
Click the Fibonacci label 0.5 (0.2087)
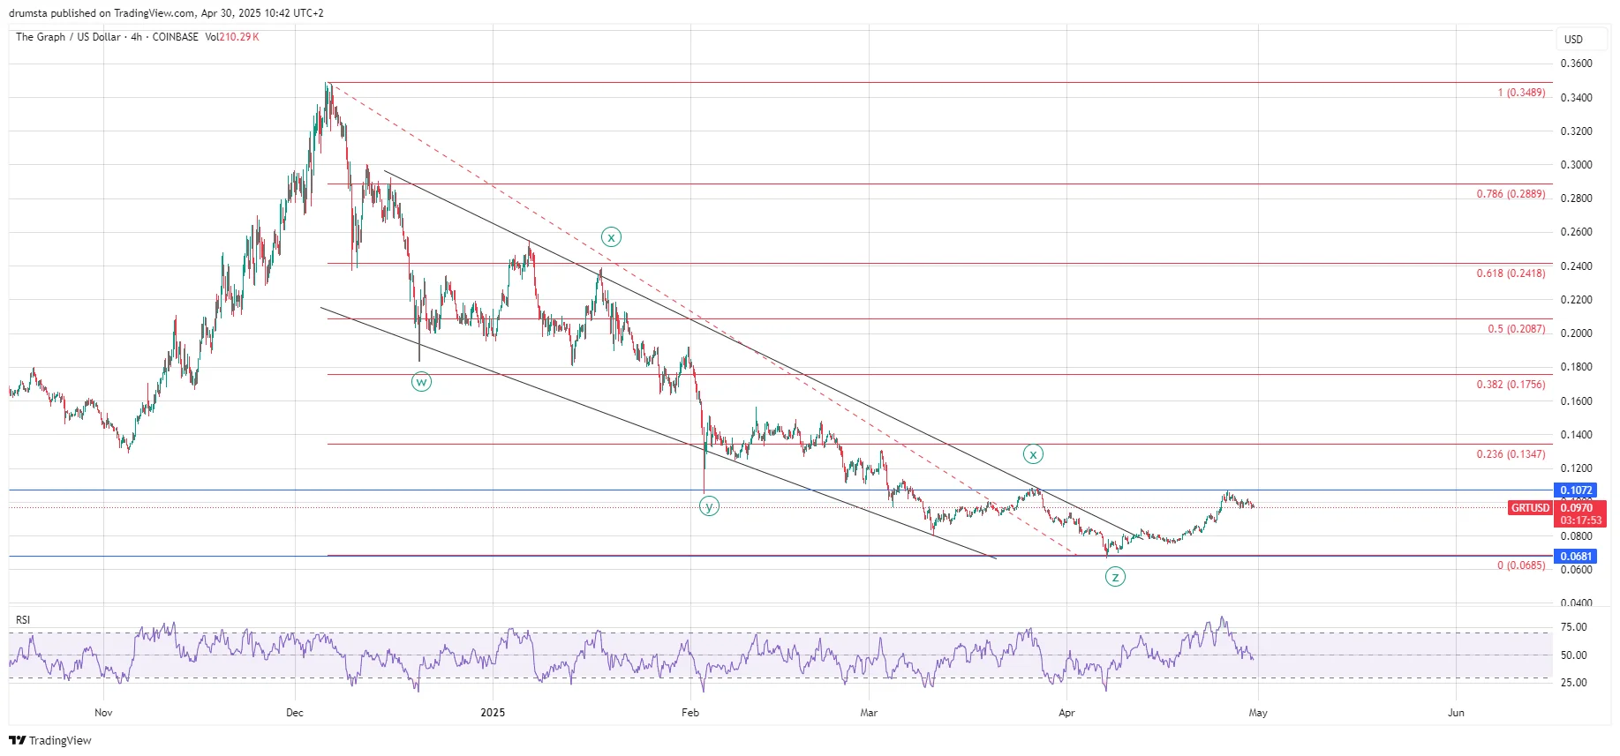tap(1516, 329)
